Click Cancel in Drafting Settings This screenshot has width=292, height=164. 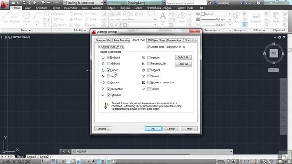tap(171, 128)
